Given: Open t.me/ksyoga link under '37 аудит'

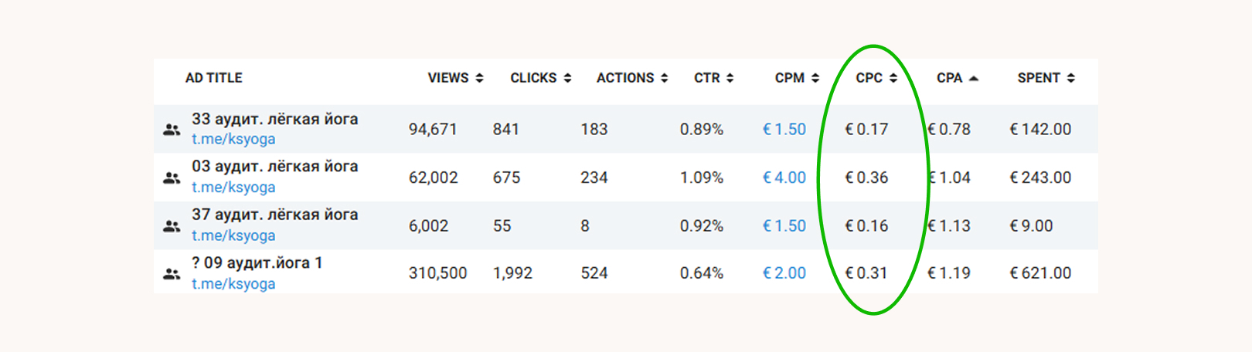Looking at the screenshot, I should [233, 236].
